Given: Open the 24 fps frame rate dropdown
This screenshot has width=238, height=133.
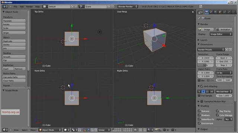Looking at the screenshot, I should pyautogui.click(x=224, y=73).
